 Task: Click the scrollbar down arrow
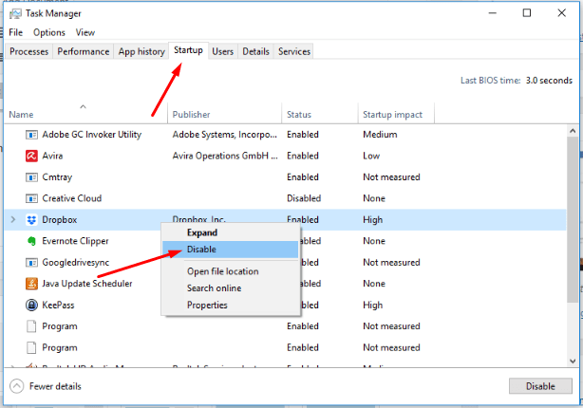(573, 361)
